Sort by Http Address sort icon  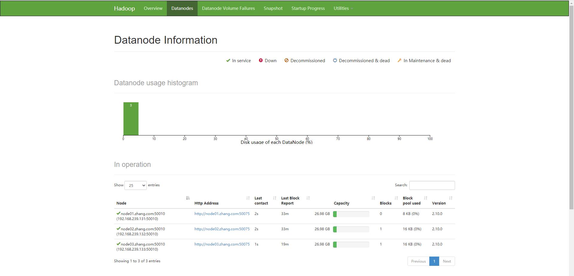(x=248, y=198)
